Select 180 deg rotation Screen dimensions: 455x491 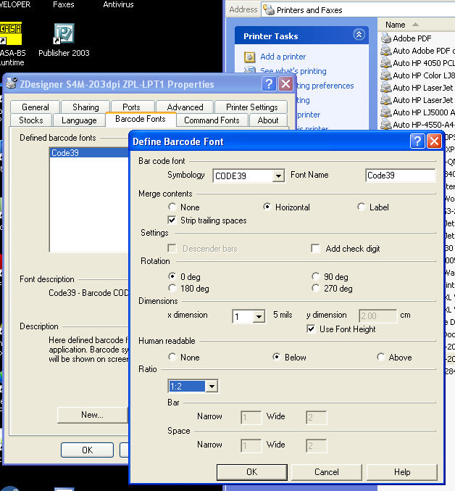(x=172, y=288)
